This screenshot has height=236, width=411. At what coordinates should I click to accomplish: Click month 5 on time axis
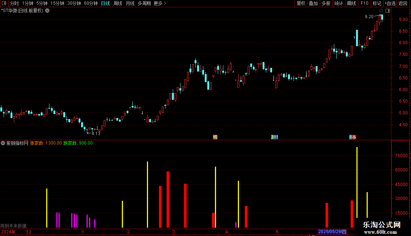point(277,232)
